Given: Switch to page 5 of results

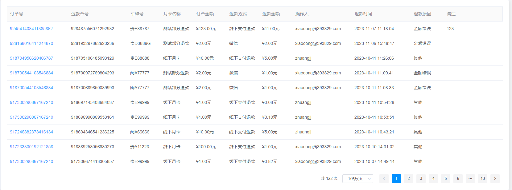Looking at the screenshot, I should [x=445, y=179].
